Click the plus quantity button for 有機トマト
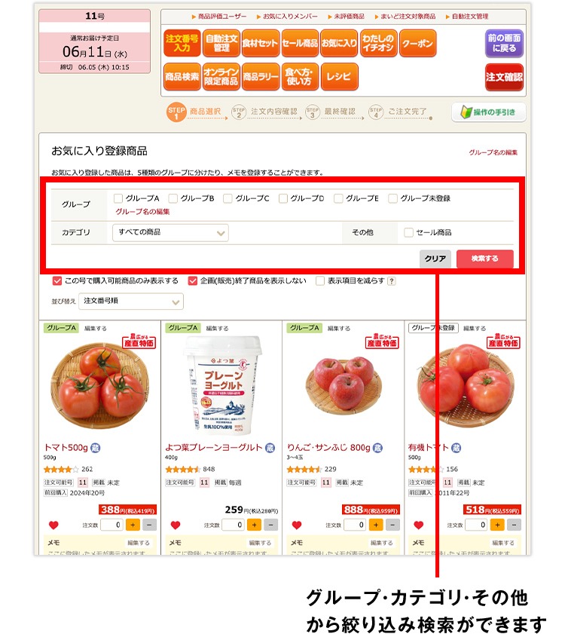This screenshot has height=634, width=565. (x=497, y=525)
